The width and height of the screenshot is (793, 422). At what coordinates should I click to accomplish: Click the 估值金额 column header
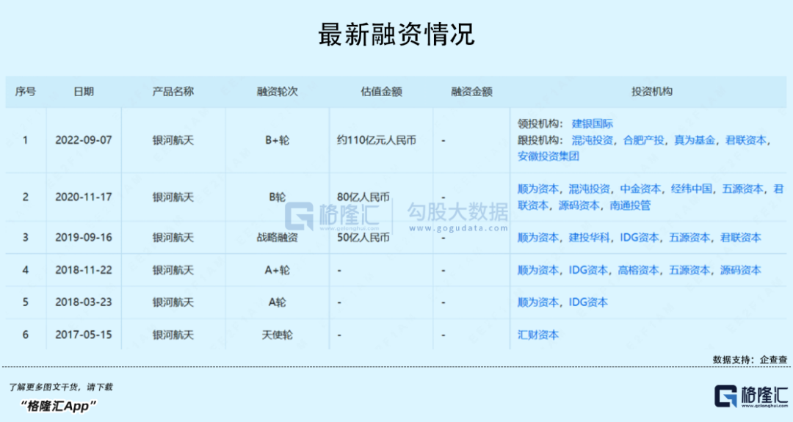pos(381,92)
